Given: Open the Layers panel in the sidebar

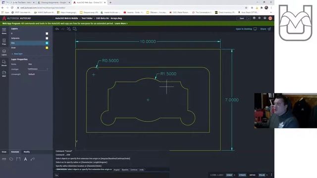Looking at the screenshot, I should [4, 52].
